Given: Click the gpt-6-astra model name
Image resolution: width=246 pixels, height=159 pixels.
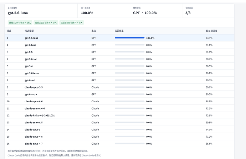Looking at the screenshot, I should pos(31,94).
